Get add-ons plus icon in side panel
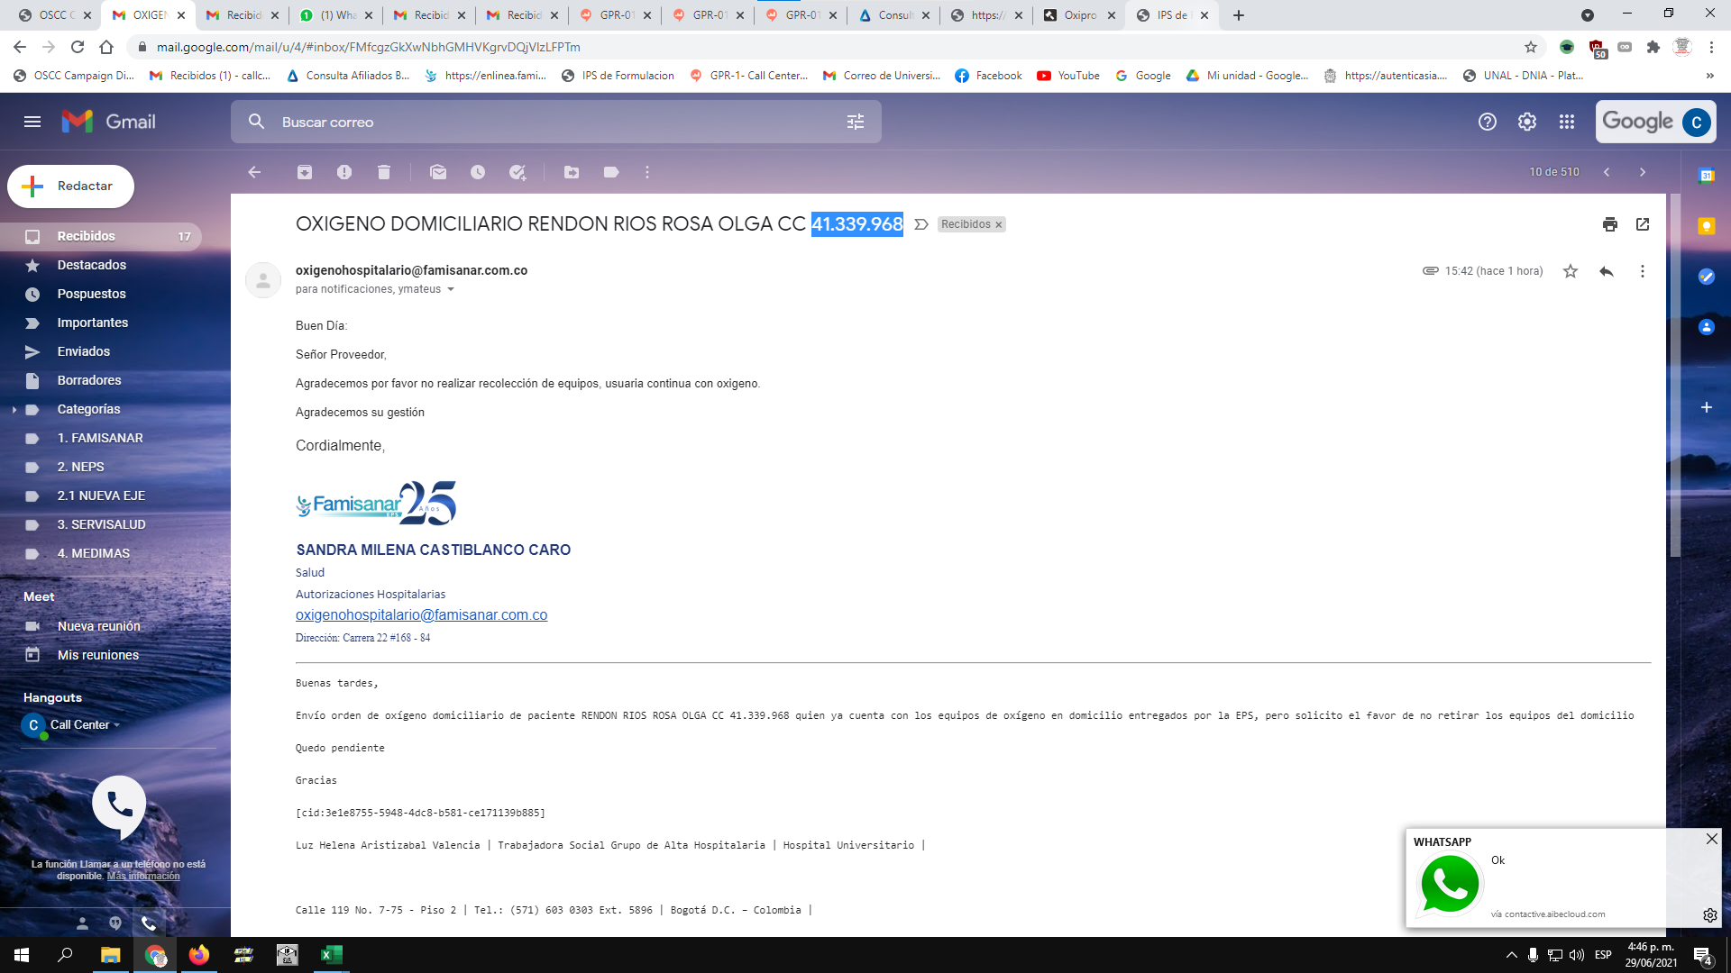1731x973 pixels. (1707, 407)
